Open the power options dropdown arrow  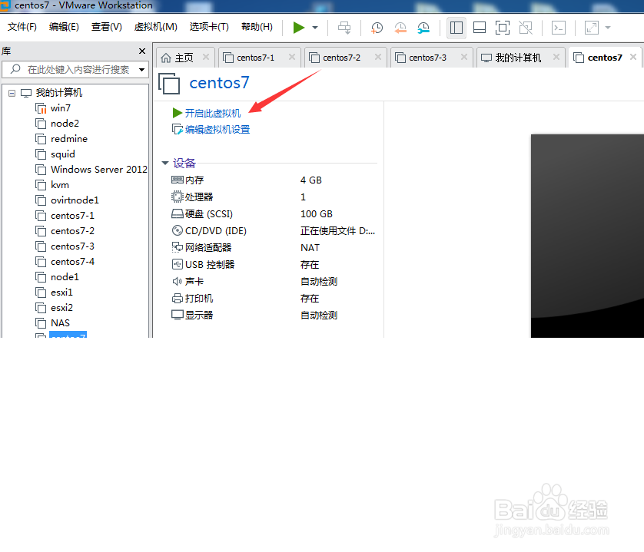click(315, 28)
